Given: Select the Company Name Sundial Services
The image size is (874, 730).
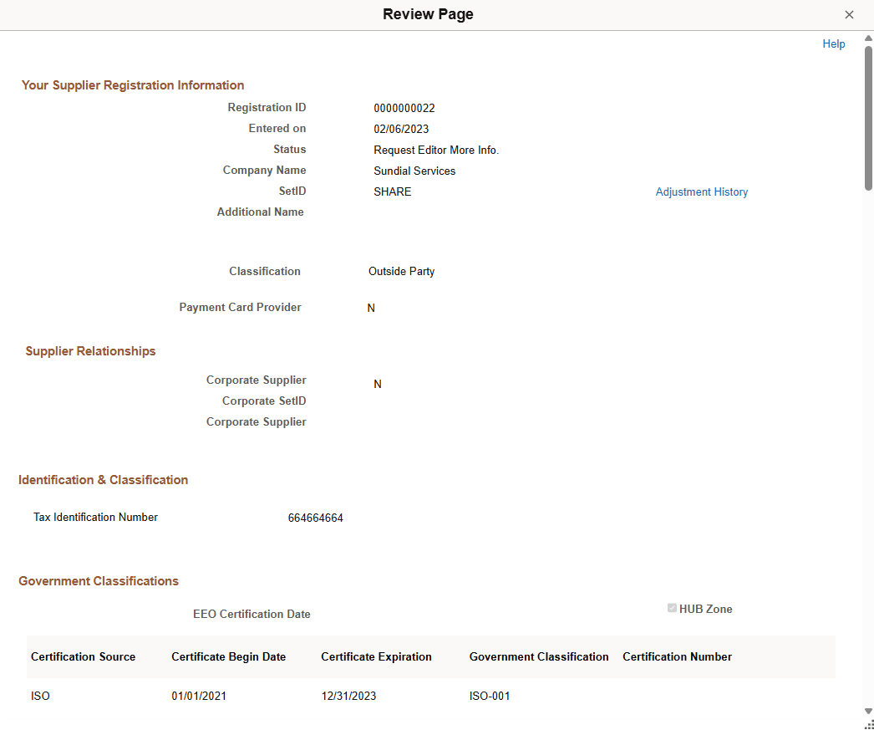Looking at the screenshot, I should tap(414, 171).
